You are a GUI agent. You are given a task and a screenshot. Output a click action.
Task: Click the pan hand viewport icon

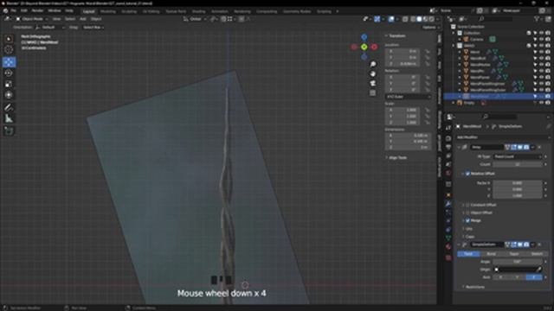click(x=373, y=73)
